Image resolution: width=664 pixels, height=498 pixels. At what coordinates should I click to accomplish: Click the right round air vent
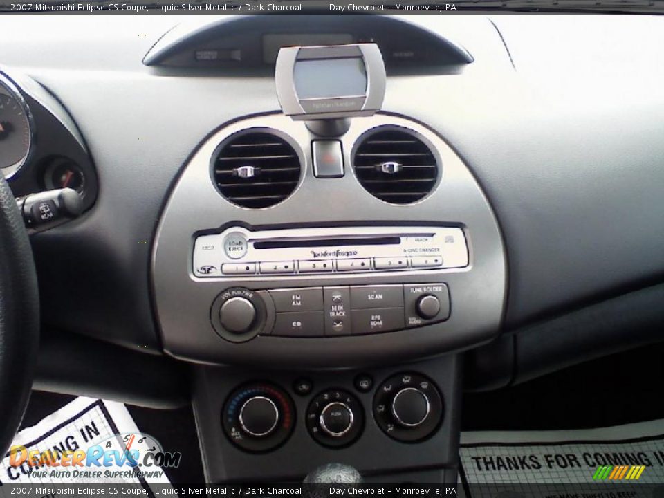pyautogui.click(x=396, y=165)
